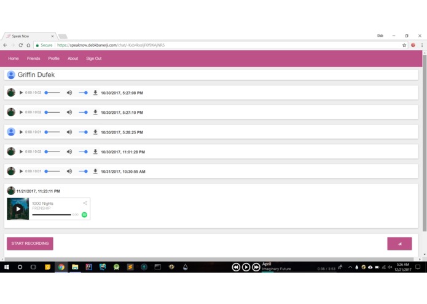Open the Spotify logo on 1000 Nights card

(84, 215)
